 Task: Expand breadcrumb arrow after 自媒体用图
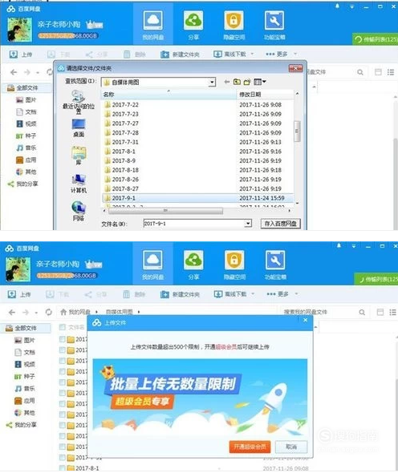tap(139, 312)
